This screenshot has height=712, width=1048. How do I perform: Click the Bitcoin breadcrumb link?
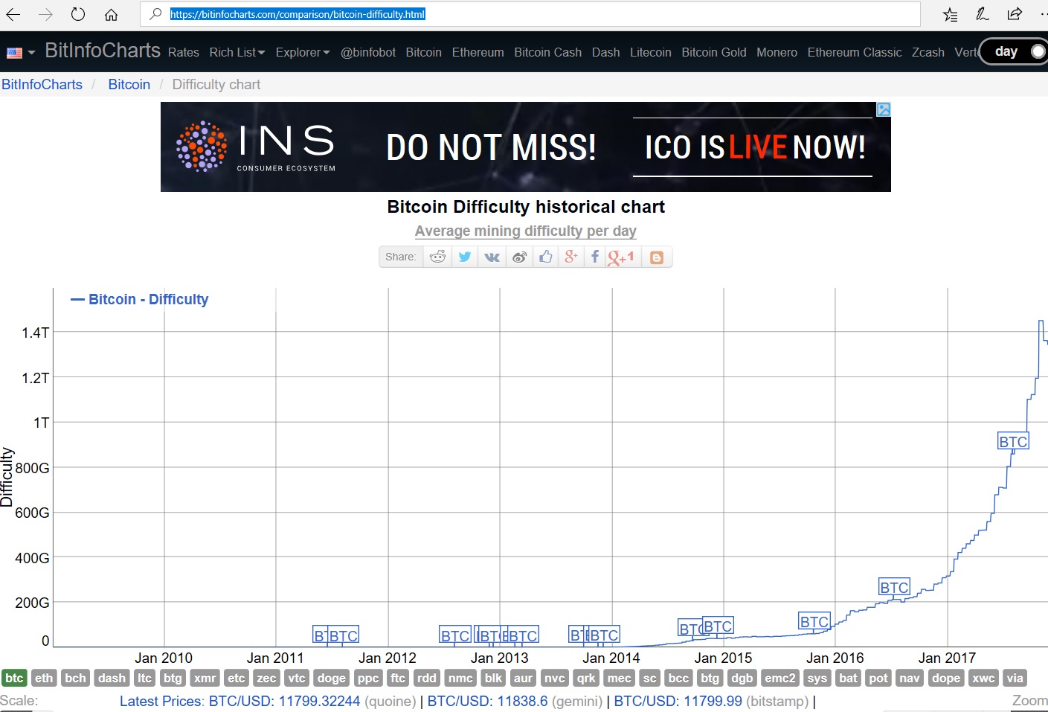tap(129, 84)
